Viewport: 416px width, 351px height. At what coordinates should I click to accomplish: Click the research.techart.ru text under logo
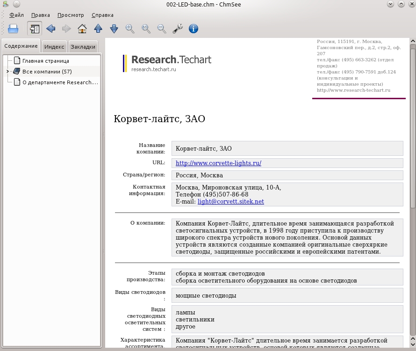click(x=154, y=69)
